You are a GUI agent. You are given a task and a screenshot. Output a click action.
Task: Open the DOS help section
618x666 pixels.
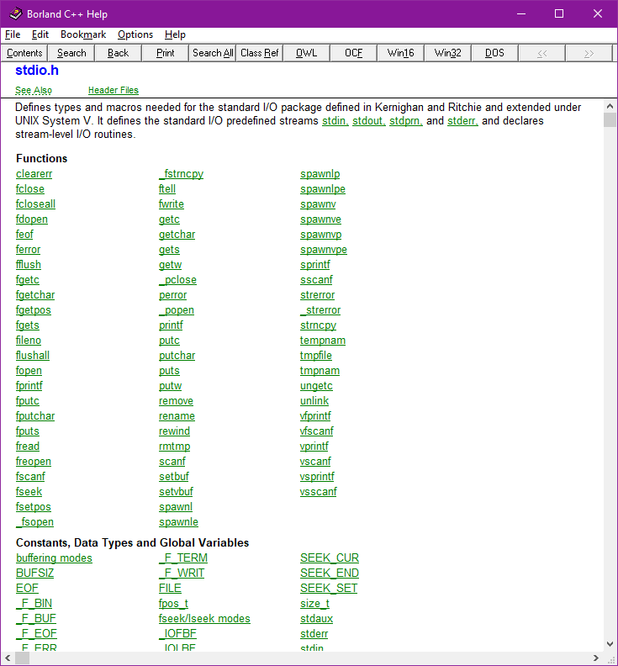(495, 53)
